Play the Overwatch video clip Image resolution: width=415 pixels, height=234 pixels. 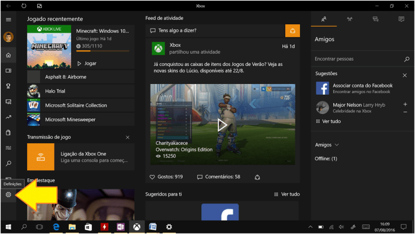(x=222, y=125)
